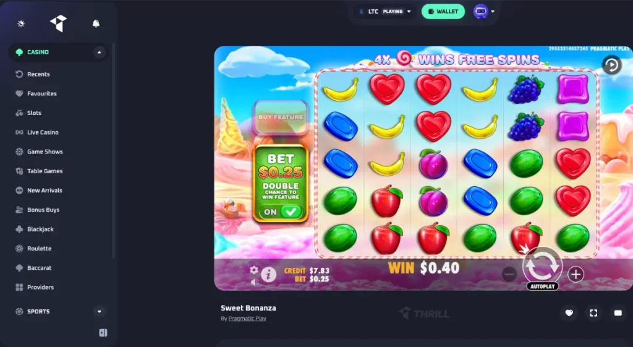Expand the Sports section
Screen dimensions: 633x347
click(x=99, y=312)
